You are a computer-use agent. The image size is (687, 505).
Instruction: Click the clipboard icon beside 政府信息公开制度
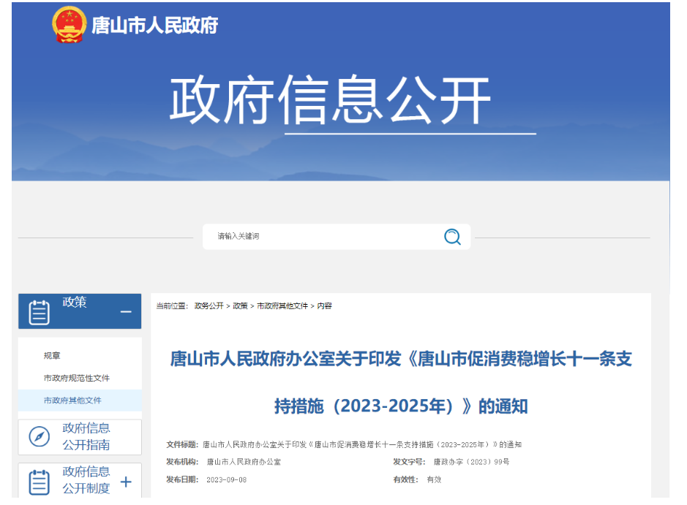(39, 482)
